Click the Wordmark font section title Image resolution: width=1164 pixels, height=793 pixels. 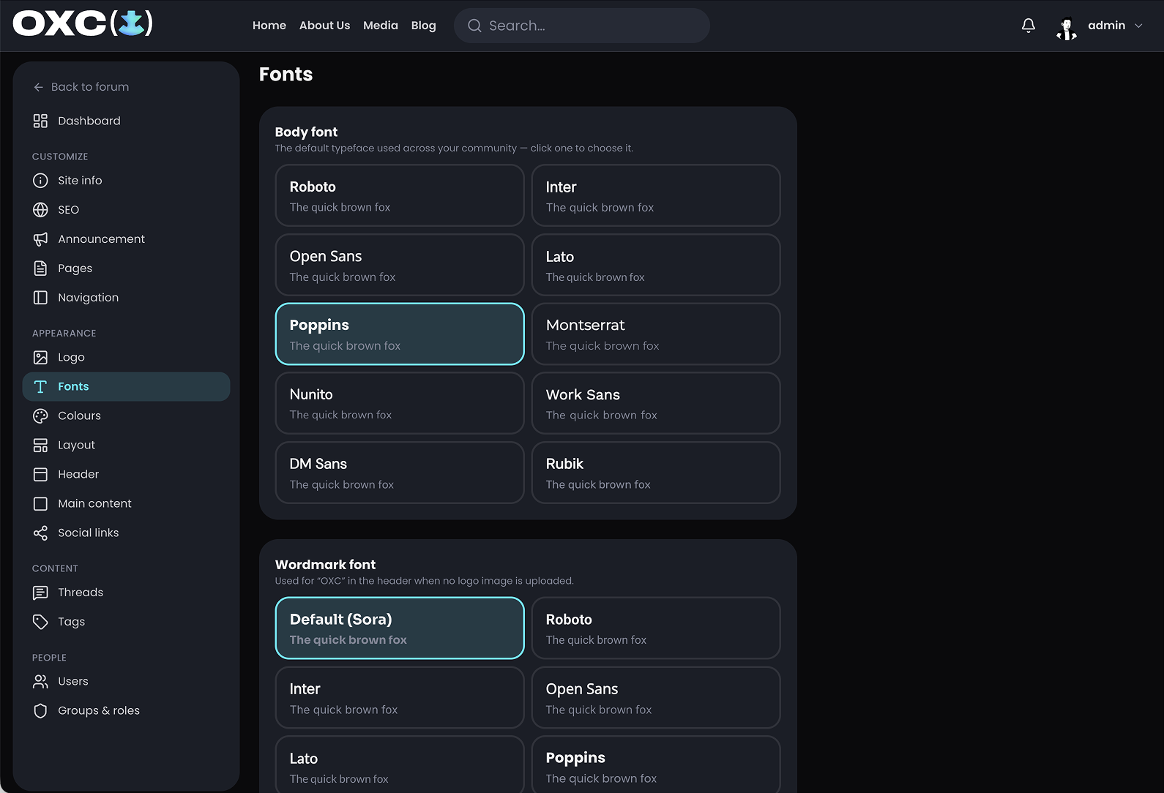click(325, 565)
